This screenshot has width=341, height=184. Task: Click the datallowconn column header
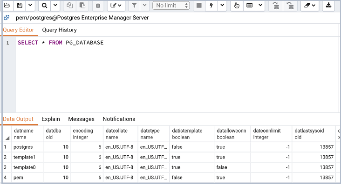tap(232, 134)
